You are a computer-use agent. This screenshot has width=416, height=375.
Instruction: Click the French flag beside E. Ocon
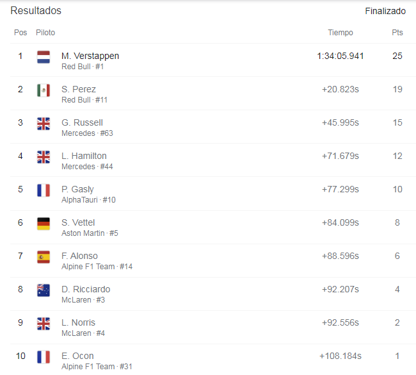[44, 357]
